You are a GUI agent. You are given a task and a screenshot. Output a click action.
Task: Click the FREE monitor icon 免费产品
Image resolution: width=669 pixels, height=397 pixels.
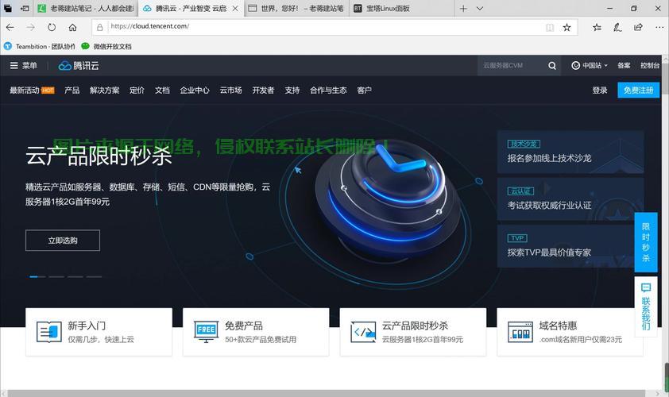point(206,332)
